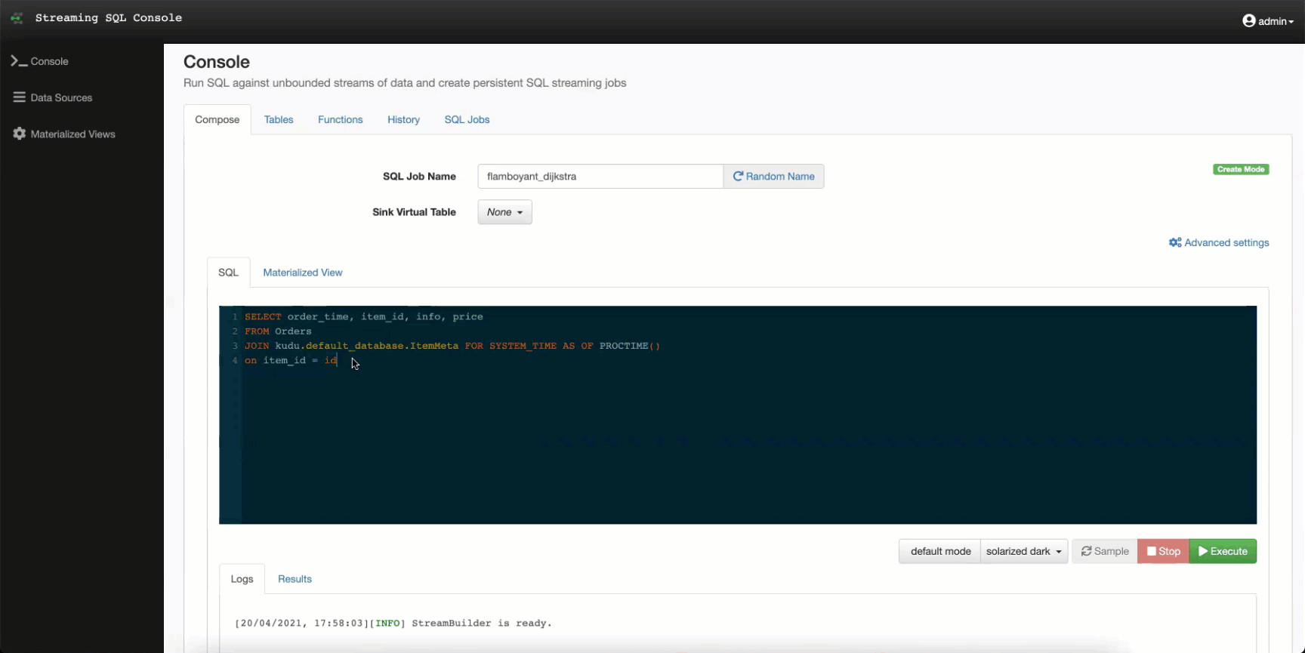Viewport: 1305px width, 653px height.
Task: Show the Results tab
Action: [x=295, y=579]
